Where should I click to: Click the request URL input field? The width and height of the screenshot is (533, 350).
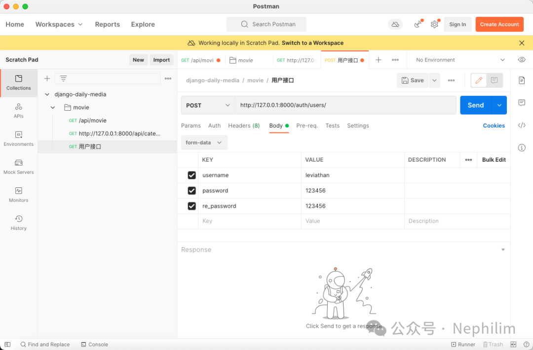pyautogui.click(x=345, y=105)
